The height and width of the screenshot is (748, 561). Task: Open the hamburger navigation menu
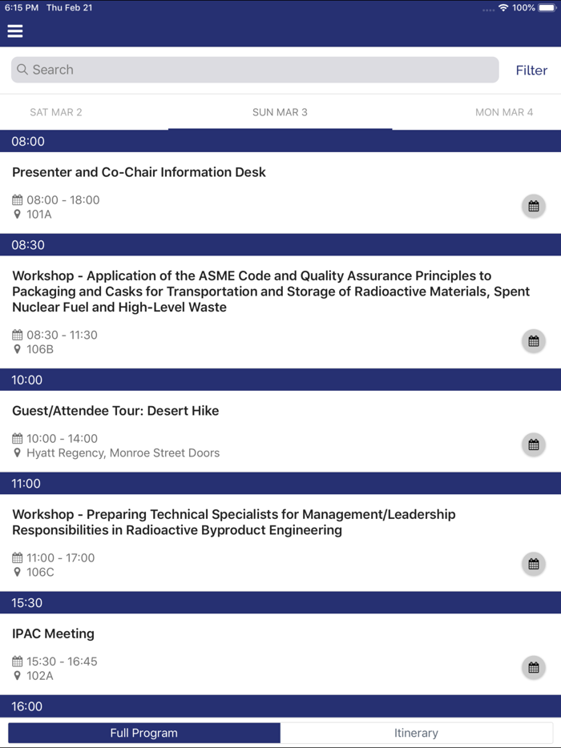click(14, 30)
